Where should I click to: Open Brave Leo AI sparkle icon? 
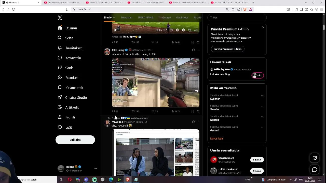311,9
